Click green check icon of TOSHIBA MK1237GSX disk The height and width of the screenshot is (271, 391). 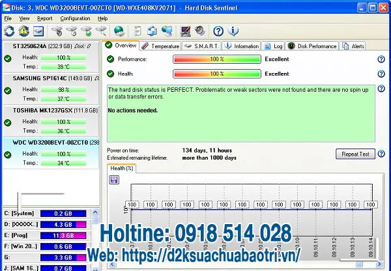pyautogui.click(x=8, y=122)
